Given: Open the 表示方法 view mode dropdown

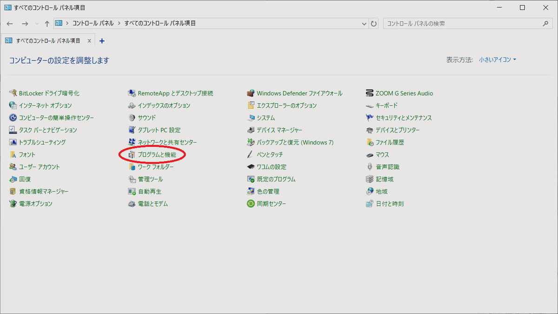Looking at the screenshot, I should [497, 59].
